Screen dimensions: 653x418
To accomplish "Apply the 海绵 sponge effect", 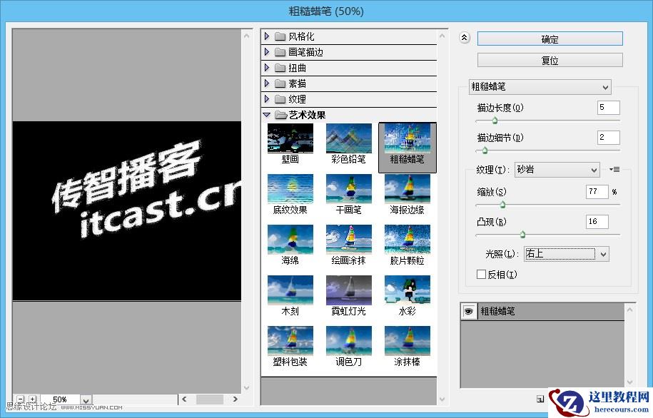I will coord(290,239).
